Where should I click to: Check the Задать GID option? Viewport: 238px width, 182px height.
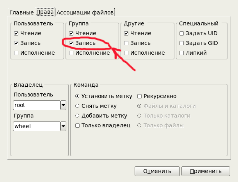pos(181,43)
